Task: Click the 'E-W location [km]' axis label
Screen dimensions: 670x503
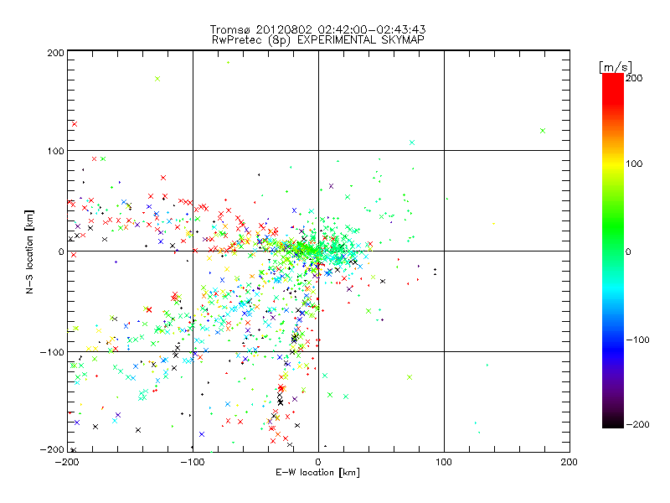Action: click(x=317, y=473)
